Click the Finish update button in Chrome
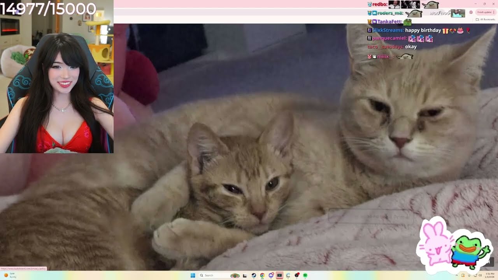The width and height of the screenshot is (498, 280). click(485, 12)
